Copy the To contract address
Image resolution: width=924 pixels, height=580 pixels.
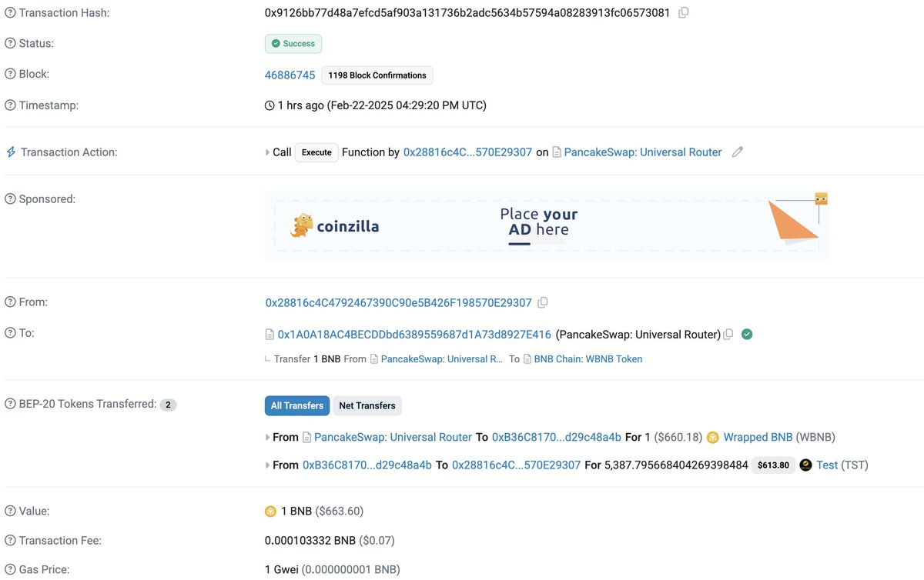point(728,334)
